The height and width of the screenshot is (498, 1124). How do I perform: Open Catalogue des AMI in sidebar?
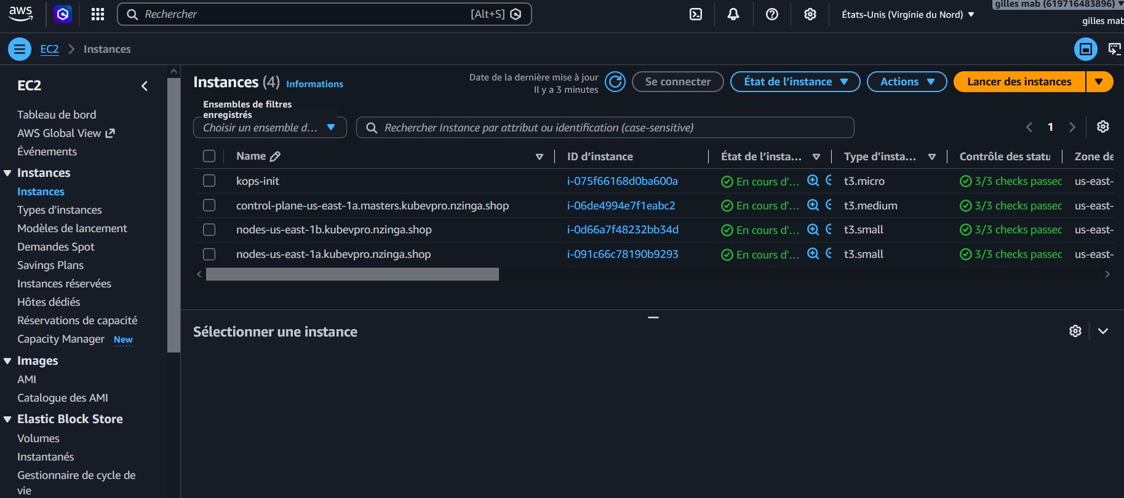[x=63, y=398]
